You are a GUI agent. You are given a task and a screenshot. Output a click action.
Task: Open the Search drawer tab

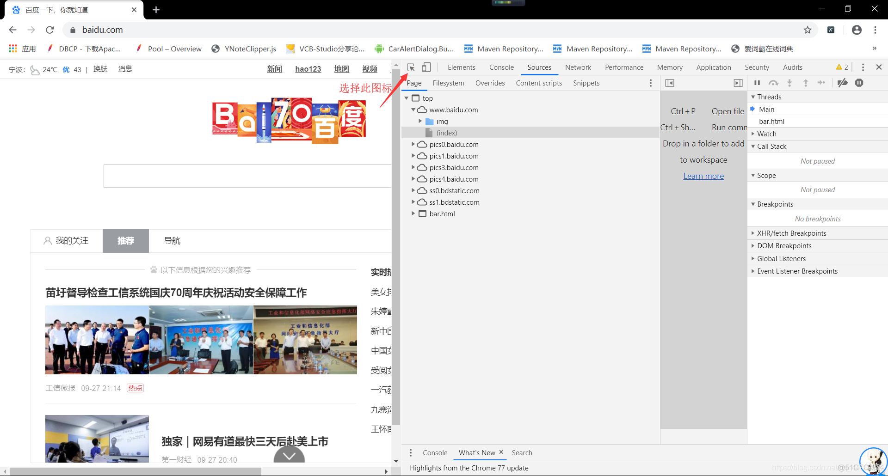(522, 453)
